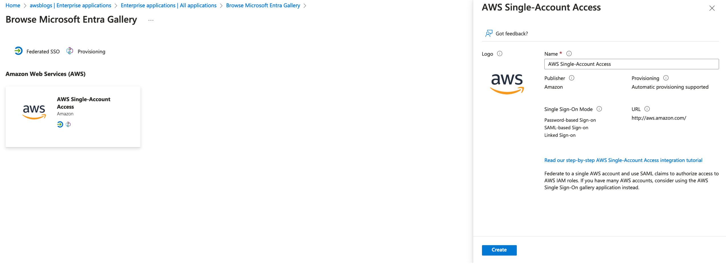726x279 pixels.
Task: Click Enterprise applications All applications breadcrumb
Action: click(x=168, y=5)
